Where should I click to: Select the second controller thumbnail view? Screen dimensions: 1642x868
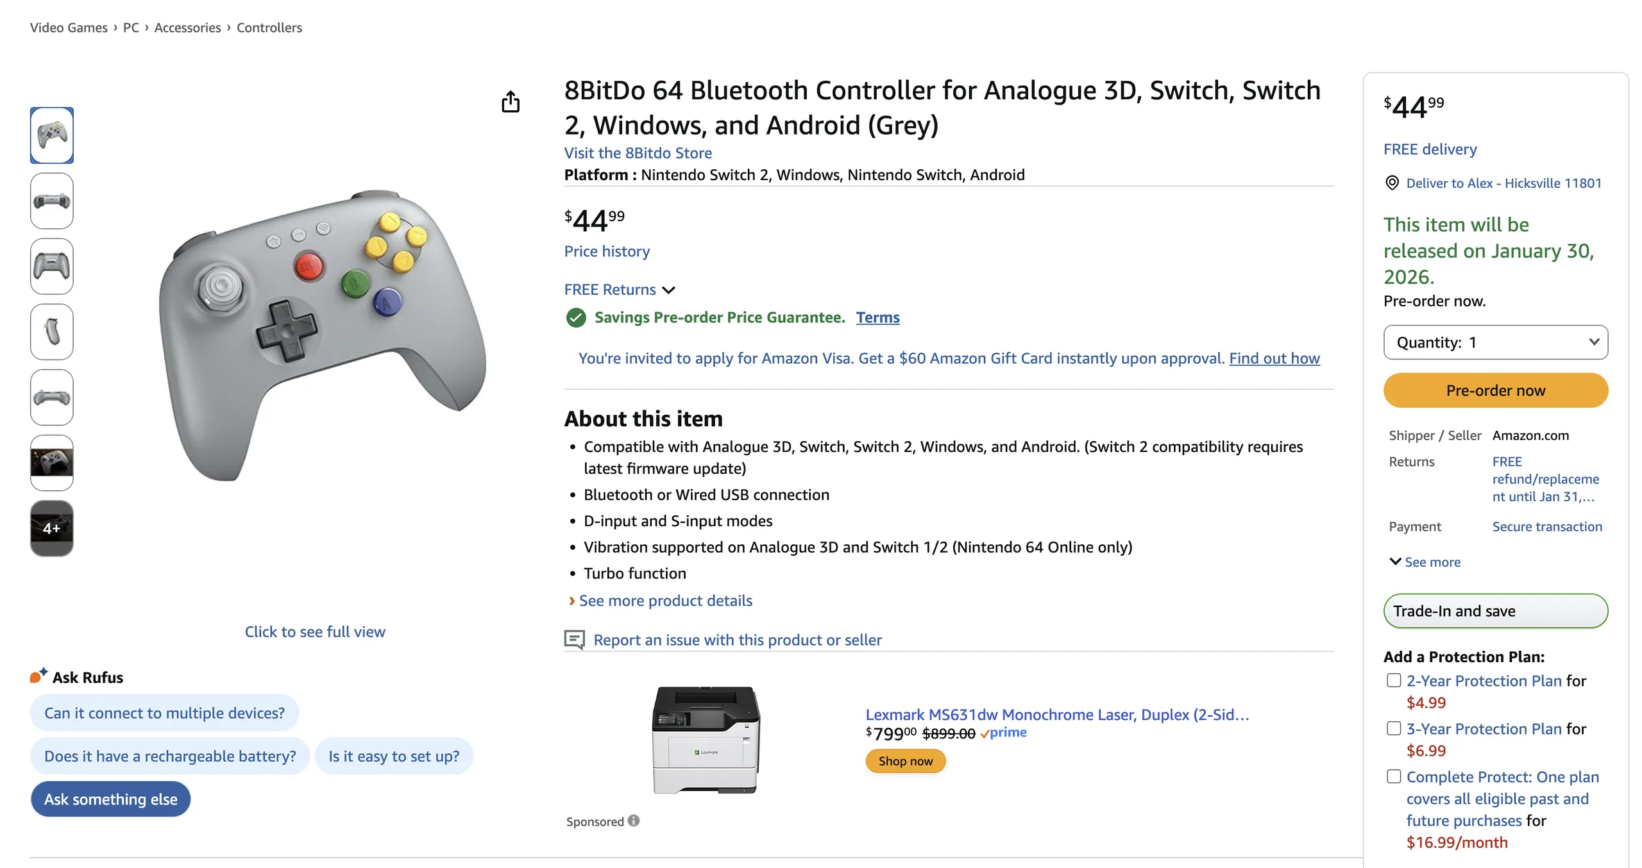click(51, 201)
